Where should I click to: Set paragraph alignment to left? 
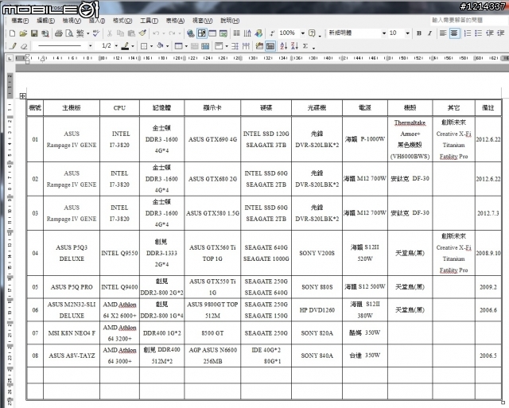pyautogui.click(x=443, y=33)
